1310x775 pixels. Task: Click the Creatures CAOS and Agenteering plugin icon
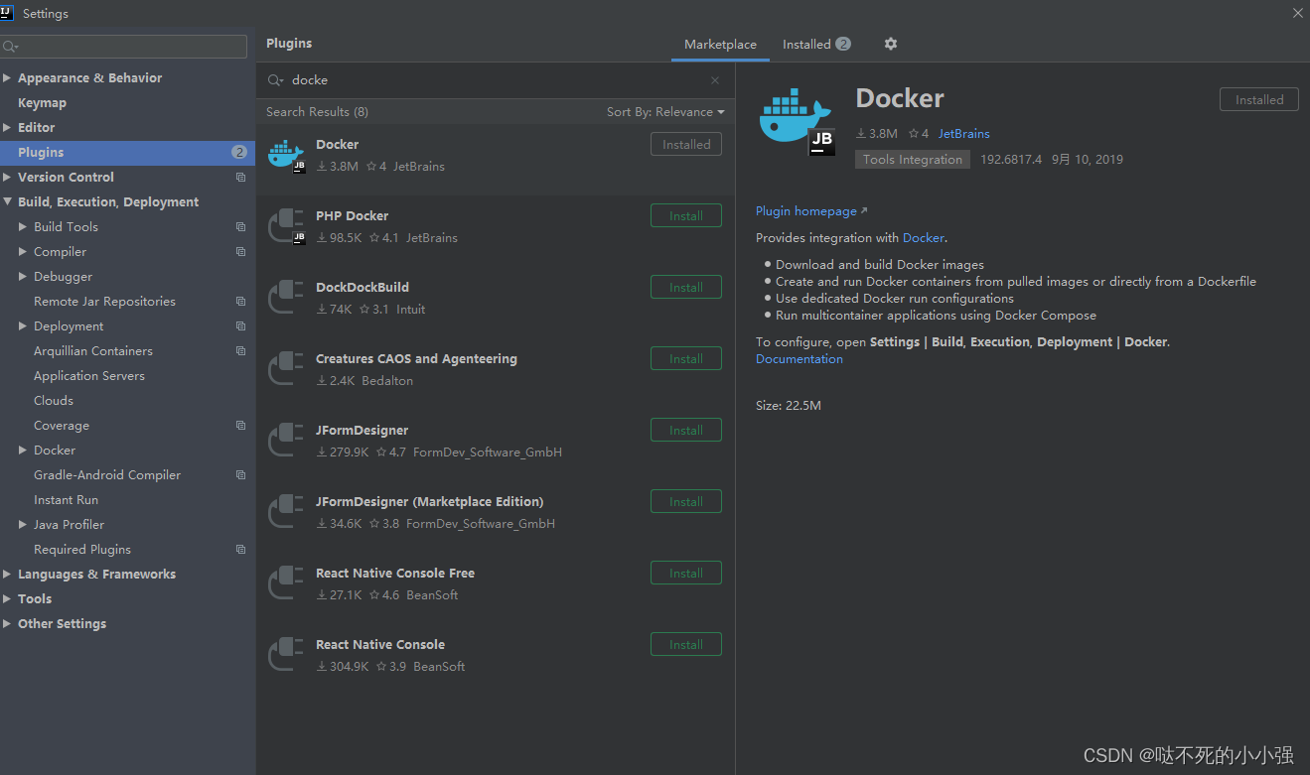[x=286, y=370]
